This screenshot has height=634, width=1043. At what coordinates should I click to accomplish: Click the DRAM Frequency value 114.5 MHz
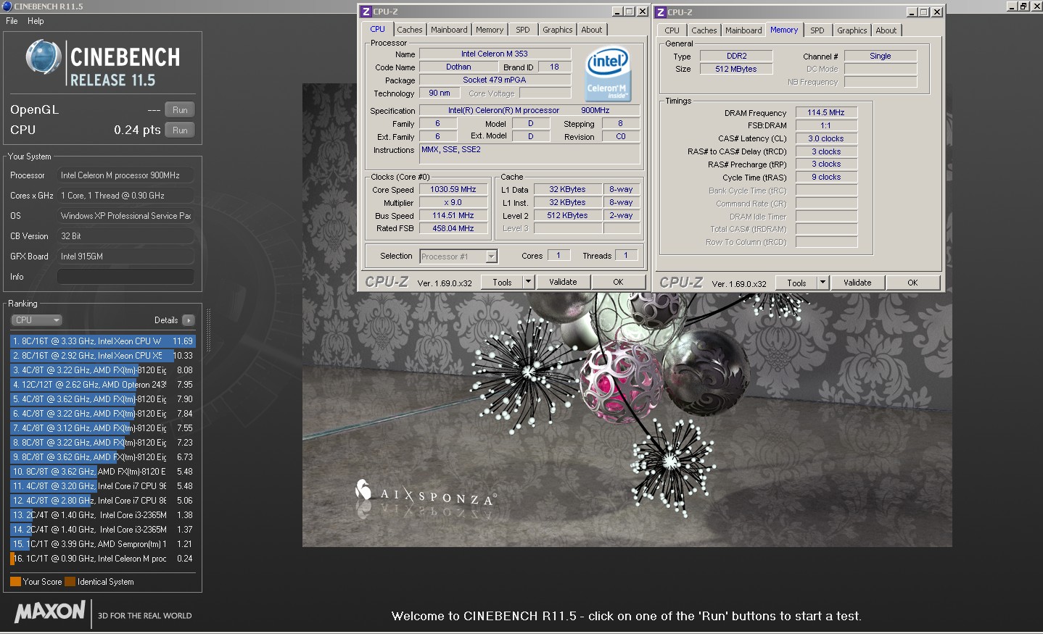826,113
